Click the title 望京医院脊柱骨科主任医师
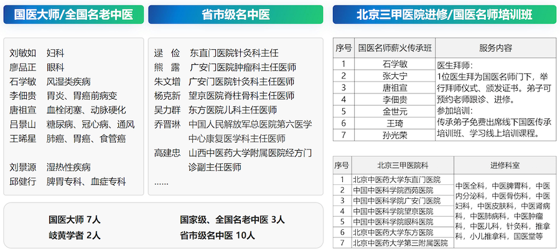 (242, 96)
